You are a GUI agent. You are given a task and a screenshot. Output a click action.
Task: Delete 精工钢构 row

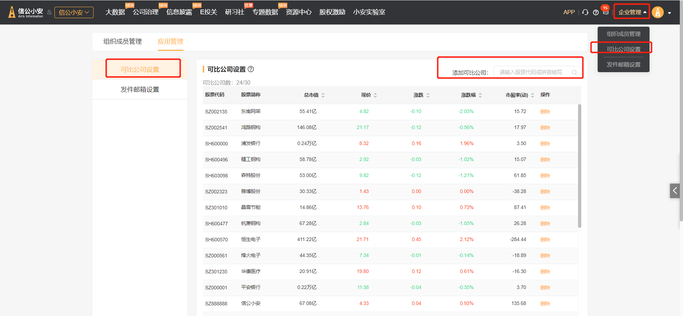tap(545, 160)
